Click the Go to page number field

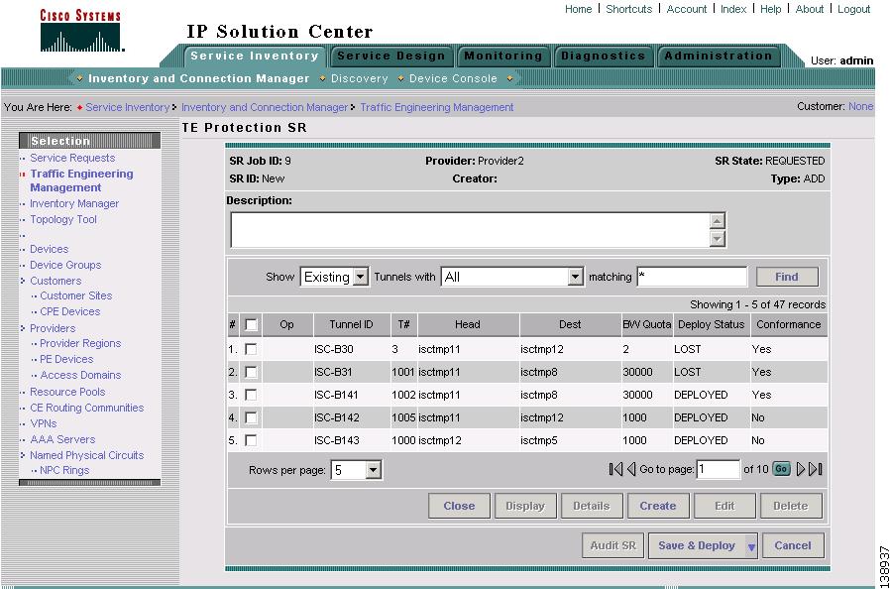(x=719, y=469)
